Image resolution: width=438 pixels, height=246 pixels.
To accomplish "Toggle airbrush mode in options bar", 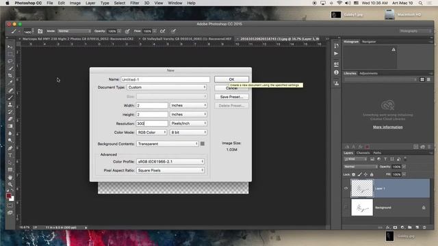I will [163, 31].
